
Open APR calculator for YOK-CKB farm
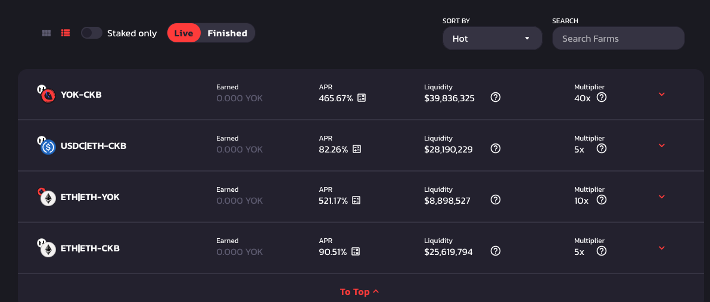(362, 97)
